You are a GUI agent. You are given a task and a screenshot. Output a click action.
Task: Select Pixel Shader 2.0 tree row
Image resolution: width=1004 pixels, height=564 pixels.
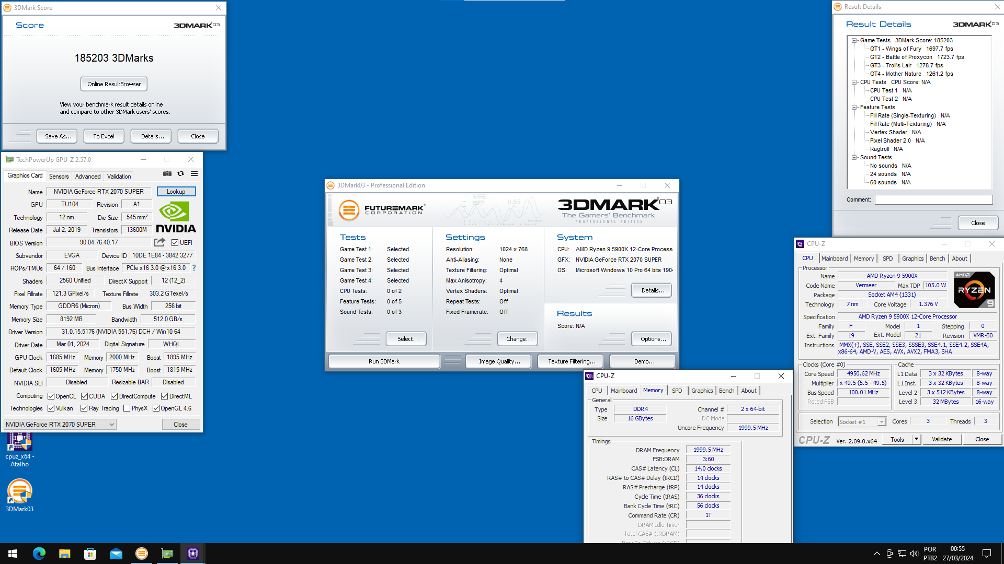pyautogui.click(x=897, y=140)
